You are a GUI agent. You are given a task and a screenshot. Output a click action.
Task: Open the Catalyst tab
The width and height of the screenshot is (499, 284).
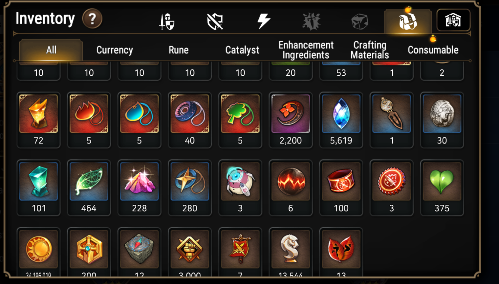pyautogui.click(x=242, y=50)
